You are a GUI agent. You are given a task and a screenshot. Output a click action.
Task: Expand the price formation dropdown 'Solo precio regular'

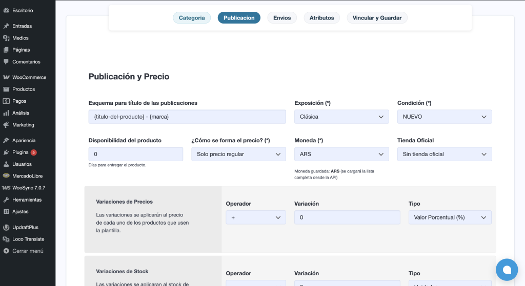click(238, 154)
